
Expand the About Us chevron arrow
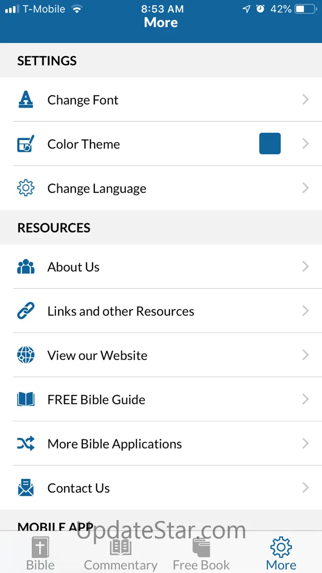[x=305, y=267]
